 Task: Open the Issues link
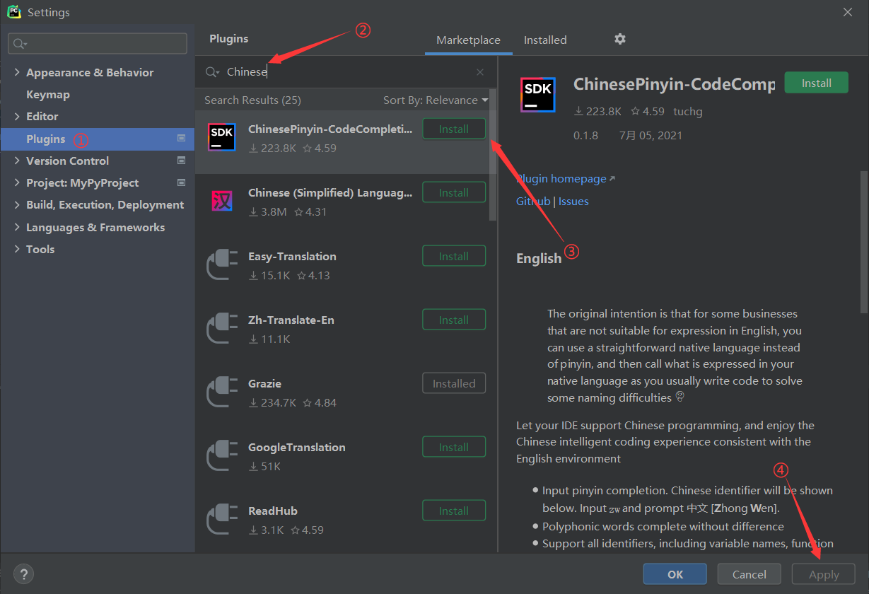click(573, 201)
